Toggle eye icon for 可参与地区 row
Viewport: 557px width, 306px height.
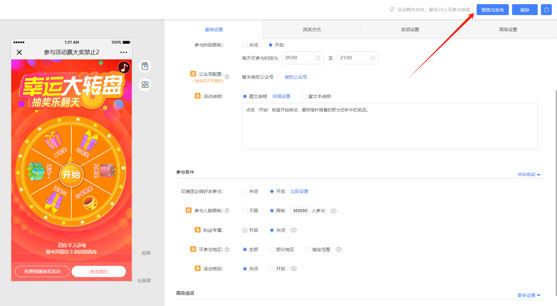point(338,249)
